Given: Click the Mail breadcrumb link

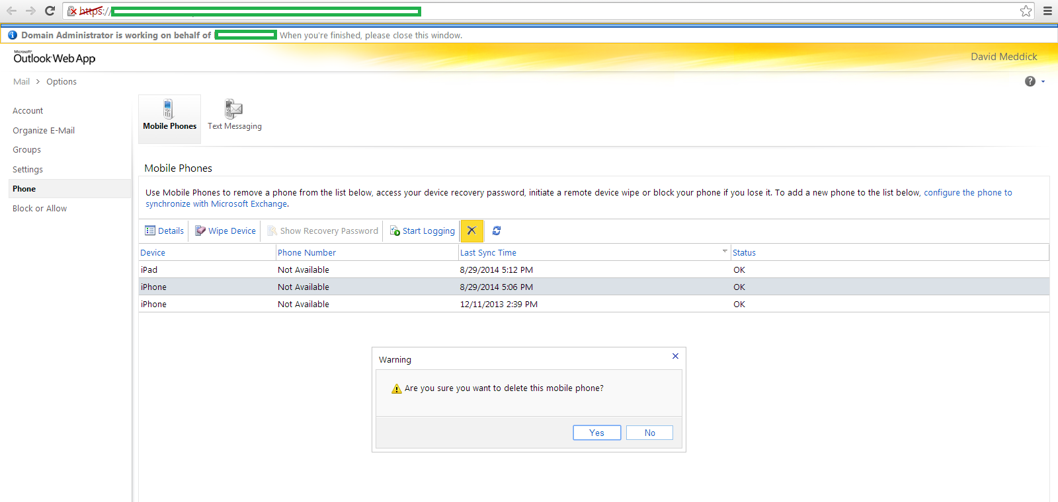Looking at the screenshot, I should point(21,82).
